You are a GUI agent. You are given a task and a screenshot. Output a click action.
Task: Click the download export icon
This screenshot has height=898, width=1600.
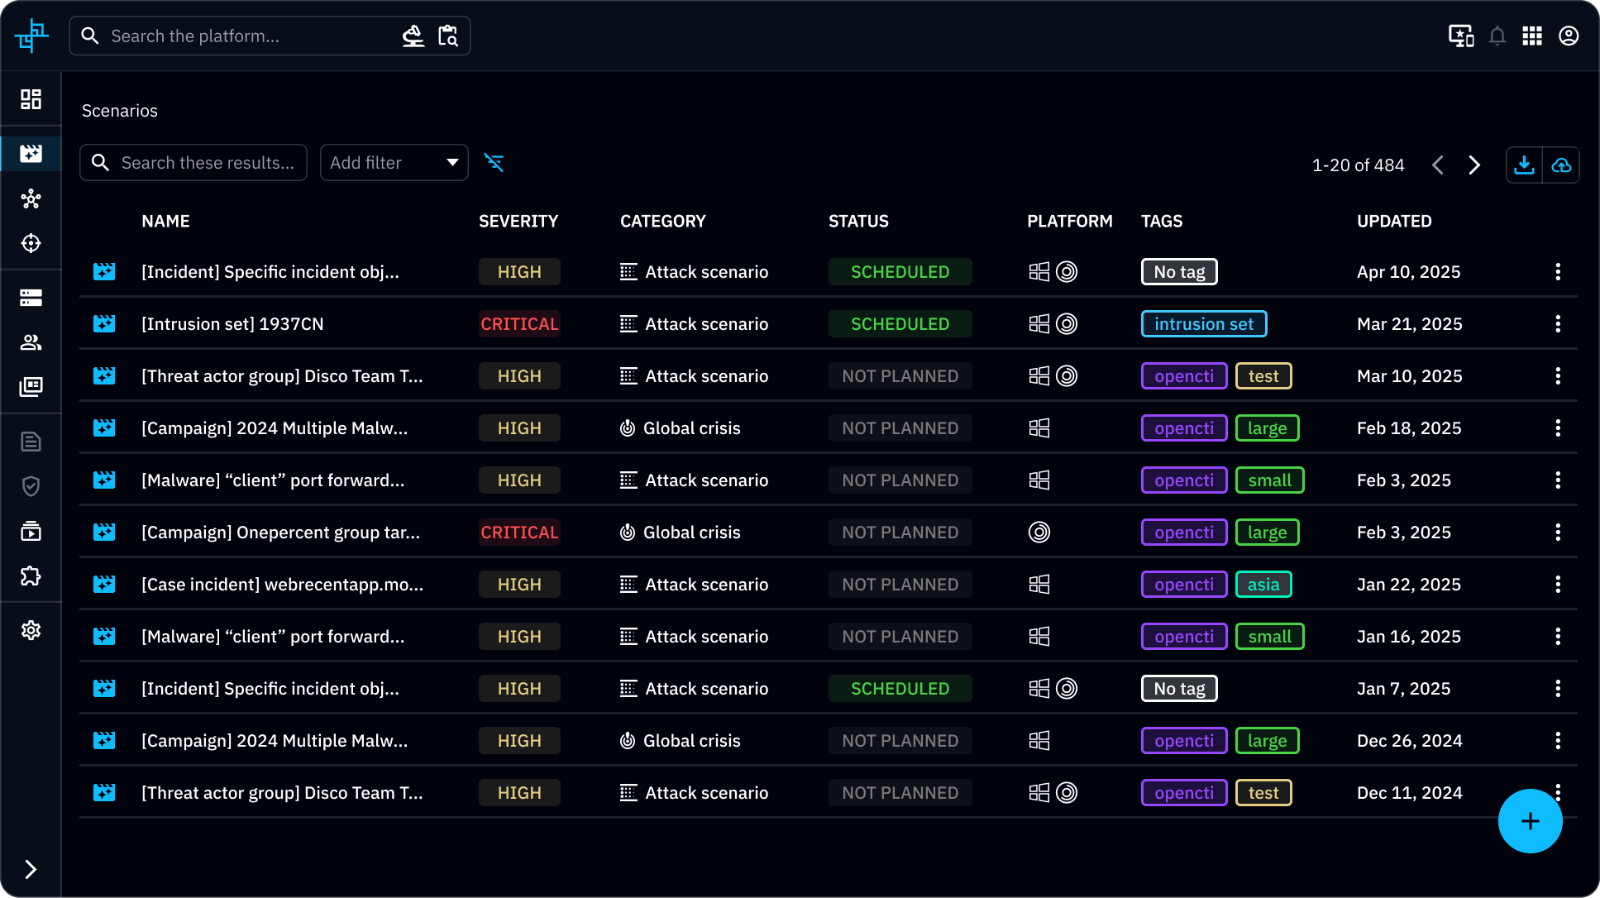click(1524, 165)
